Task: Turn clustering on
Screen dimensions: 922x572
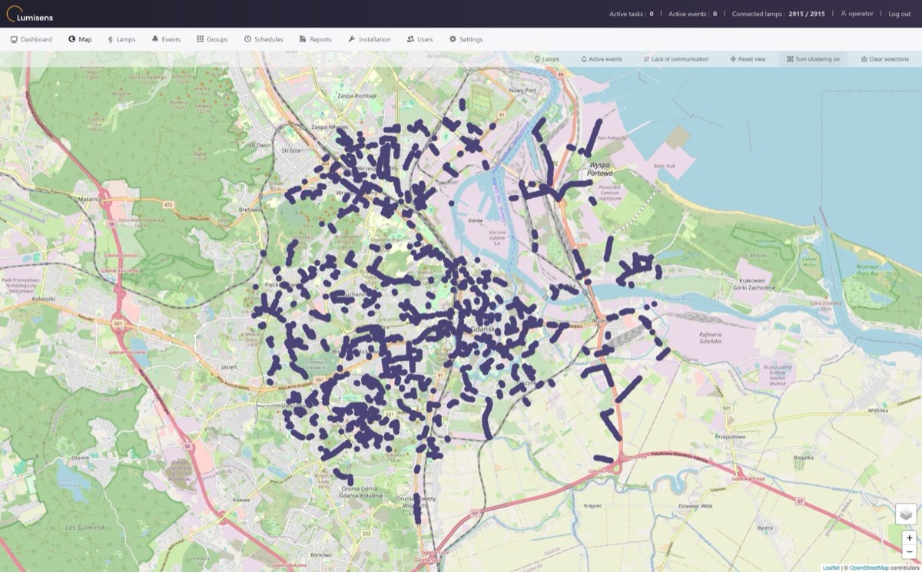Action: pyautogui.click(x=813, y=59)
